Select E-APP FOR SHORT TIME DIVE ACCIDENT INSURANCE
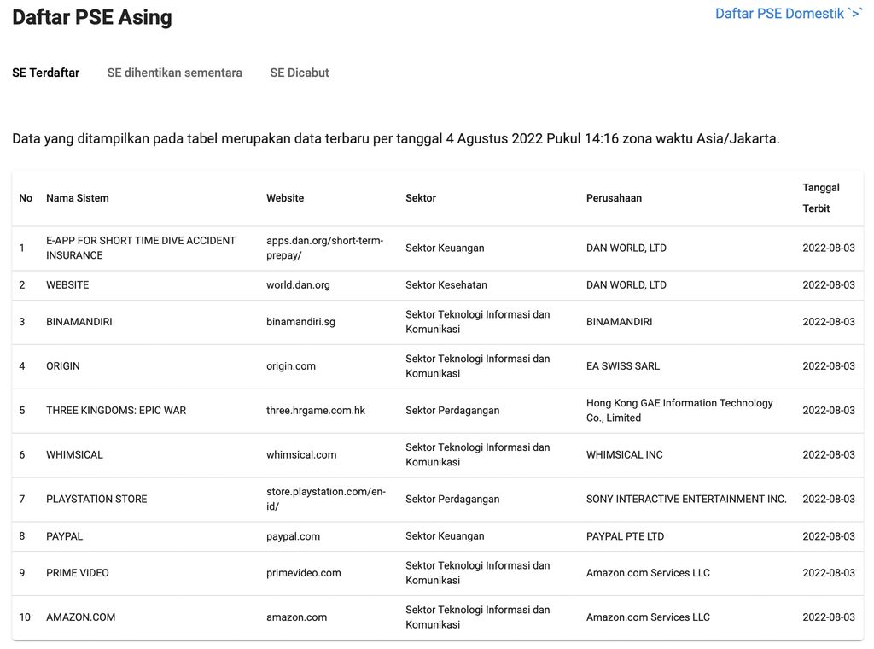The image size is (874, 649). coord(141,248)
